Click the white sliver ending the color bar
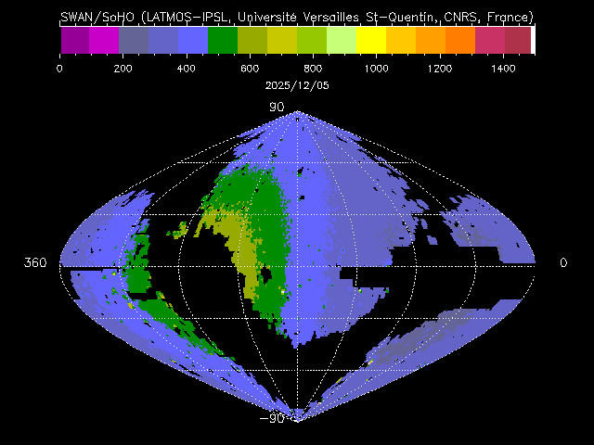The image size is (594, 445). 533,40
